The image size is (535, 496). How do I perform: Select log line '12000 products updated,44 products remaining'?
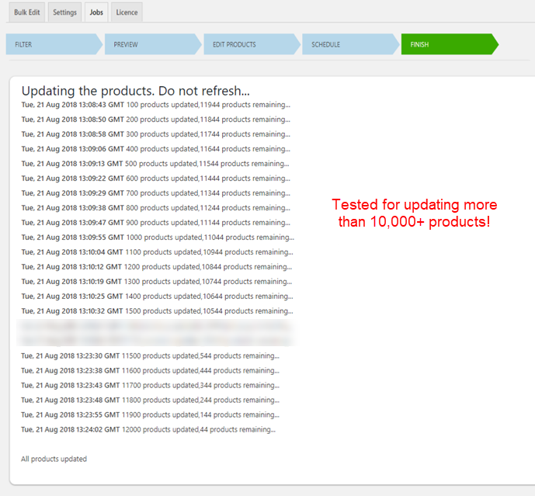(148, 429)
